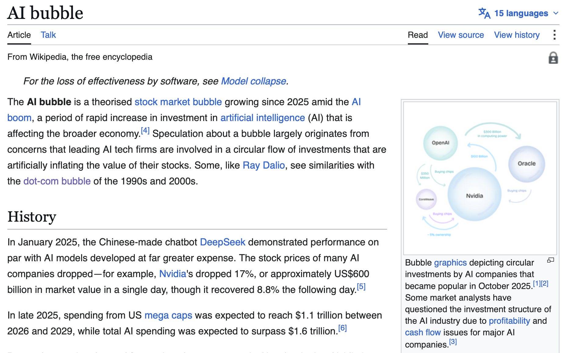The height and width of the screenshot is (353, 568).
Task: Open the Talk tab
Action: point(48,35)
